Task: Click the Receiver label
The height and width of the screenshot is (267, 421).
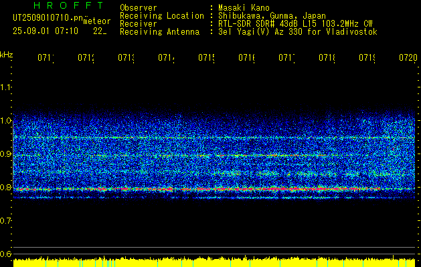Action: pos(139,24)
